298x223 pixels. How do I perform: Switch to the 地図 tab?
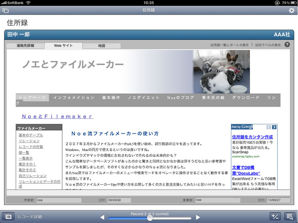[x=101, y=45]
